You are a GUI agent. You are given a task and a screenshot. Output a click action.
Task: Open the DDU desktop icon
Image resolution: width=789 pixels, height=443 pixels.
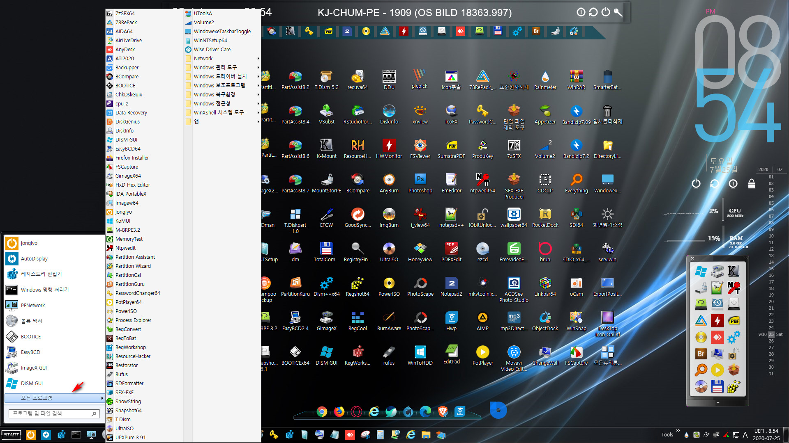click(389, 80)
